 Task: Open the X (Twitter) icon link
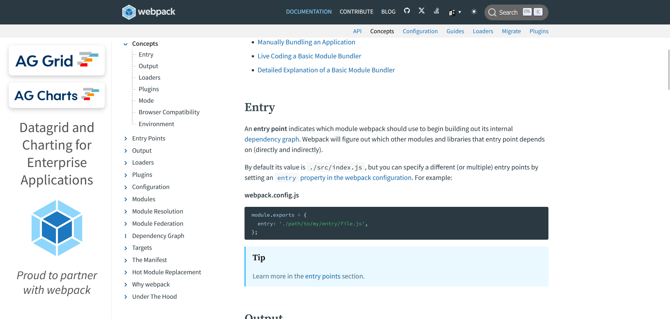(x=422, y=11)
